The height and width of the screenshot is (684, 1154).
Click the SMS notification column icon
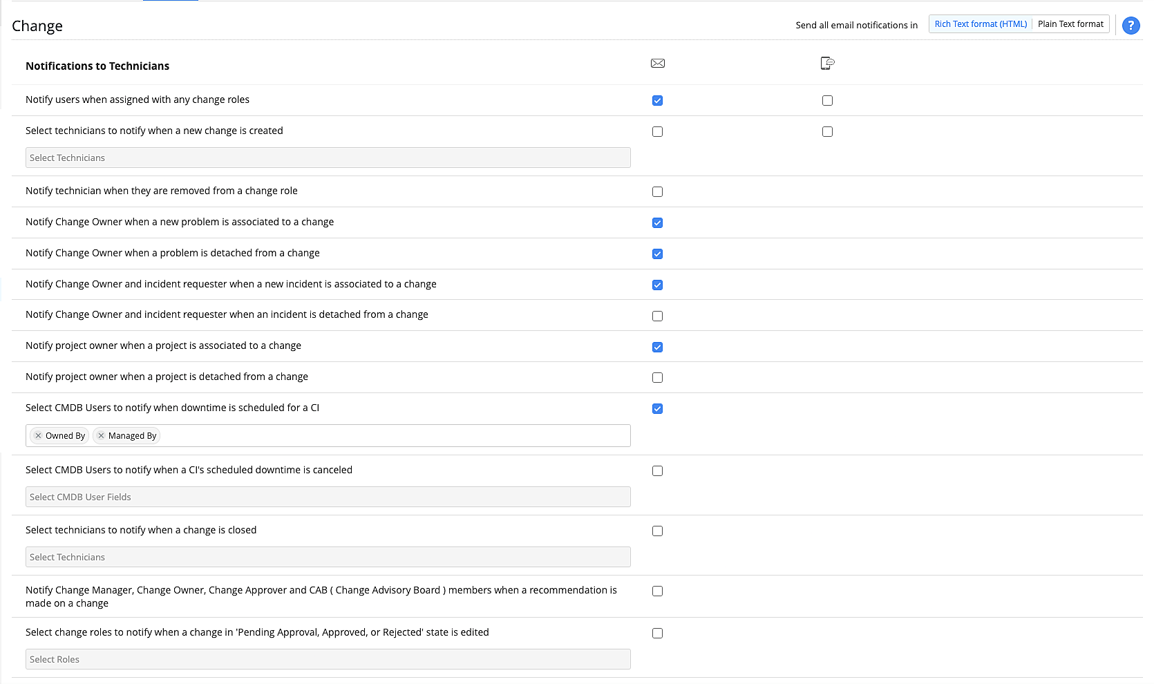click(827, 64)
